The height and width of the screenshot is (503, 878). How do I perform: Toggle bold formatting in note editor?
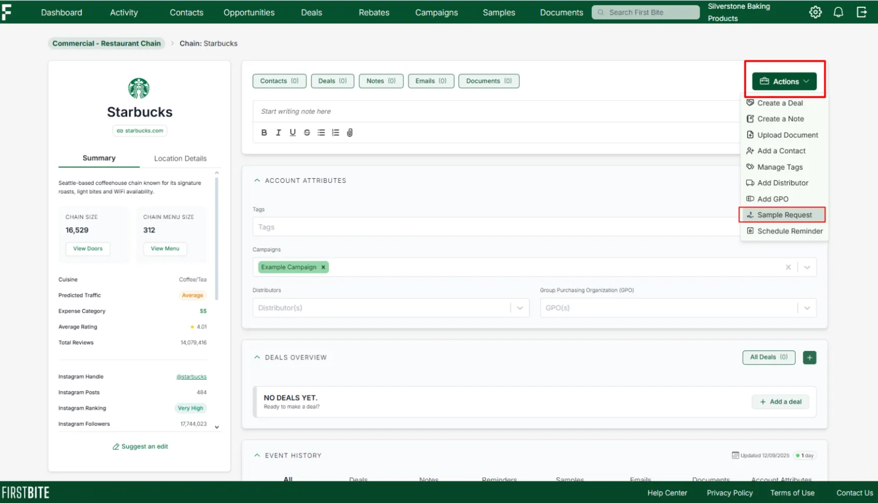click(264, 133)
